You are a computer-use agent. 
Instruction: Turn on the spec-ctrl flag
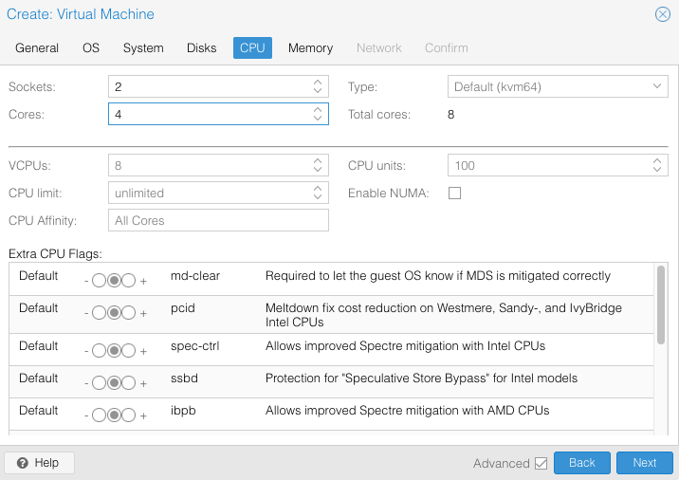coord(129,351)
